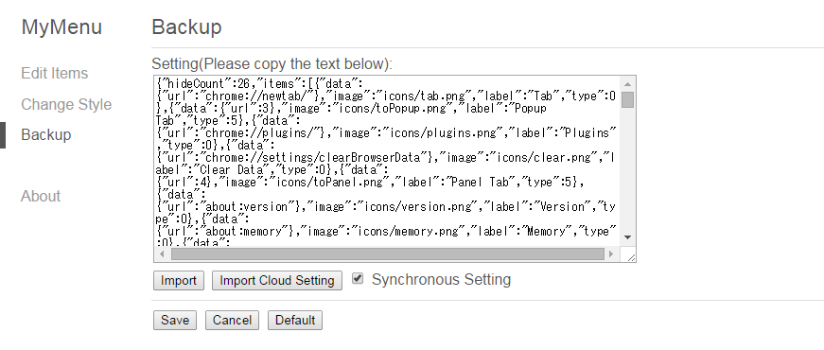Image resolution: width=824 pixels, height=350 pixels.
Task: Click the horizontal scrollbar thumb
Action: click(x=387, y=254)
